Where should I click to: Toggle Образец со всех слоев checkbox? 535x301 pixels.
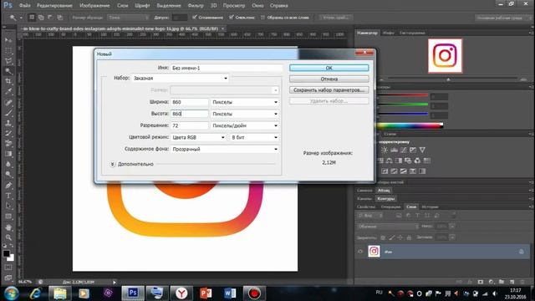point(262,17)
